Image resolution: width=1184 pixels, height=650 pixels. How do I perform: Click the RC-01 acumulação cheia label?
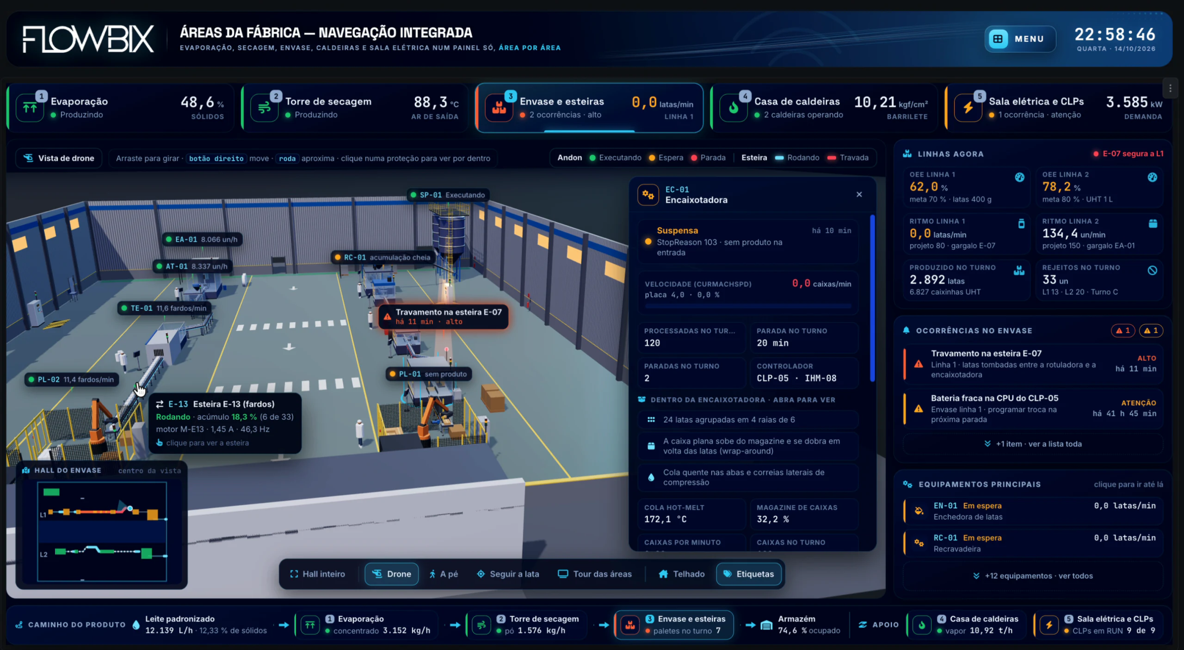[383, 258]
